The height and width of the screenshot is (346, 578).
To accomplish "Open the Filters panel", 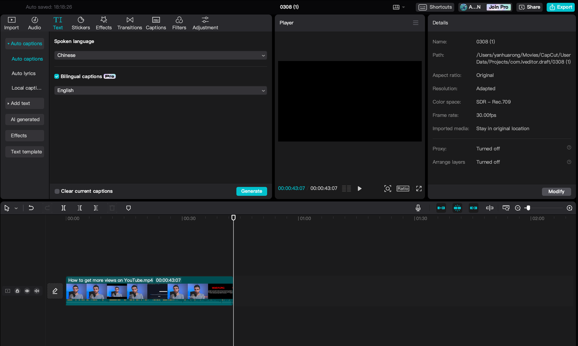I will coord(179,23).
